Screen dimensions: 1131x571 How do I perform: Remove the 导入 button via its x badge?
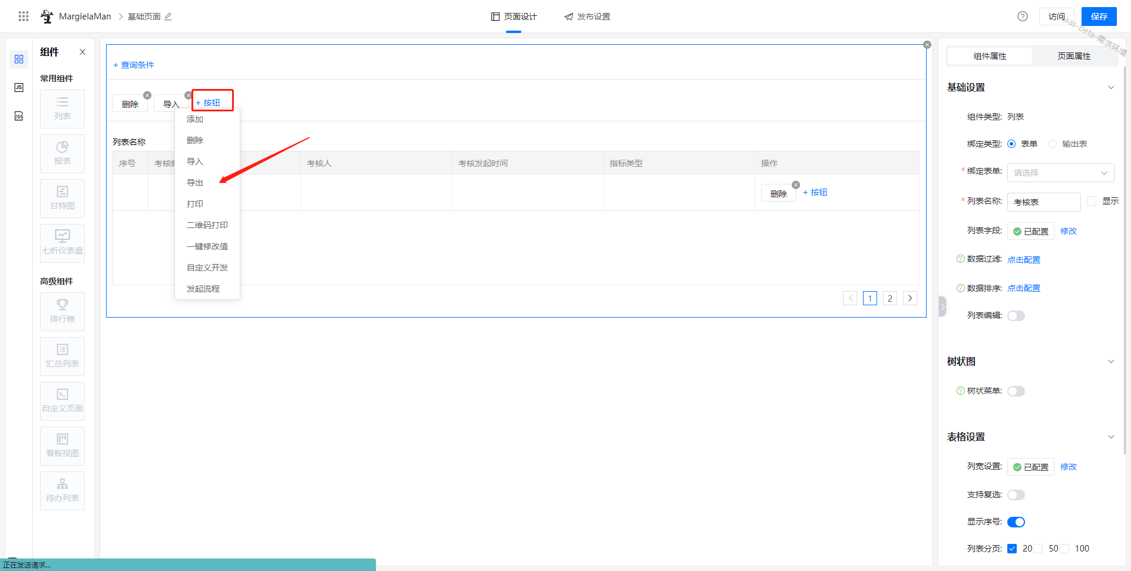(188, 95)
